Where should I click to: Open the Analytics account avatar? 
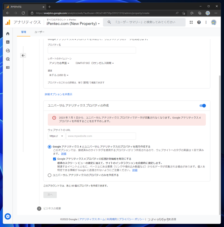(214, 22)
